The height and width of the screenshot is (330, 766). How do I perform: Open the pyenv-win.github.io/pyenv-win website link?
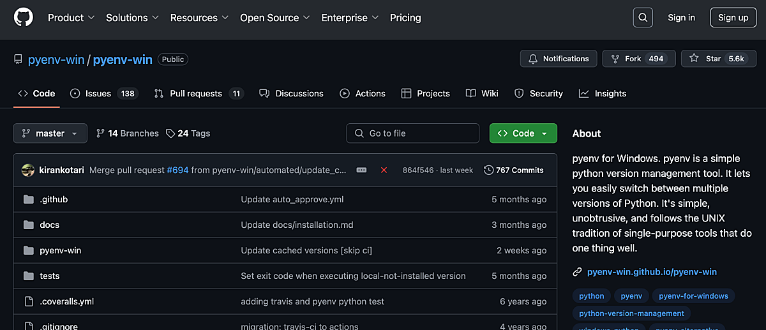pos(652,272)
